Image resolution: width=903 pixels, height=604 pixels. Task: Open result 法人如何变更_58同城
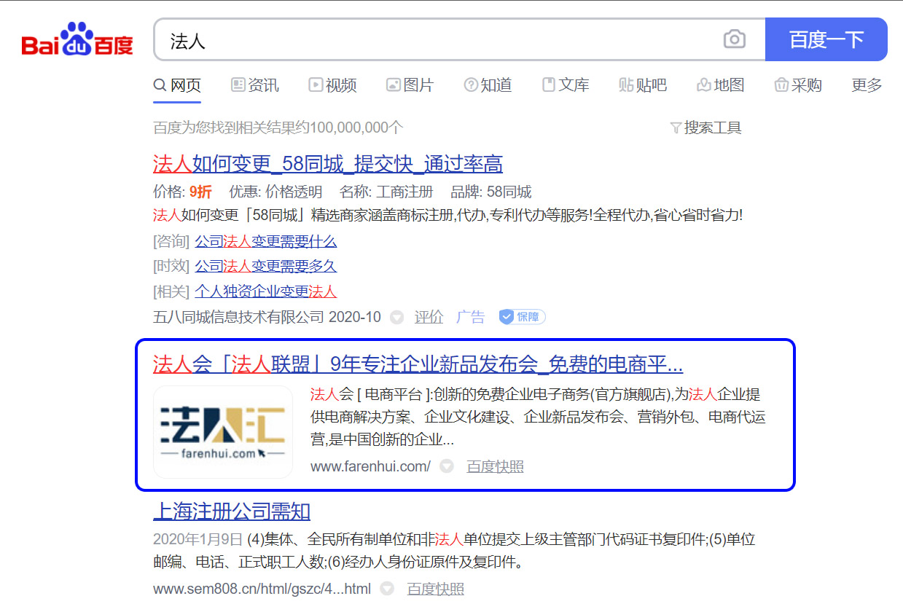(x=328, y=163)
